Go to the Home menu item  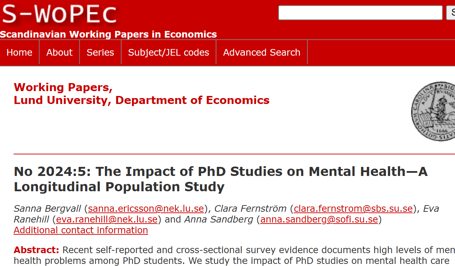tap(19, 53)
